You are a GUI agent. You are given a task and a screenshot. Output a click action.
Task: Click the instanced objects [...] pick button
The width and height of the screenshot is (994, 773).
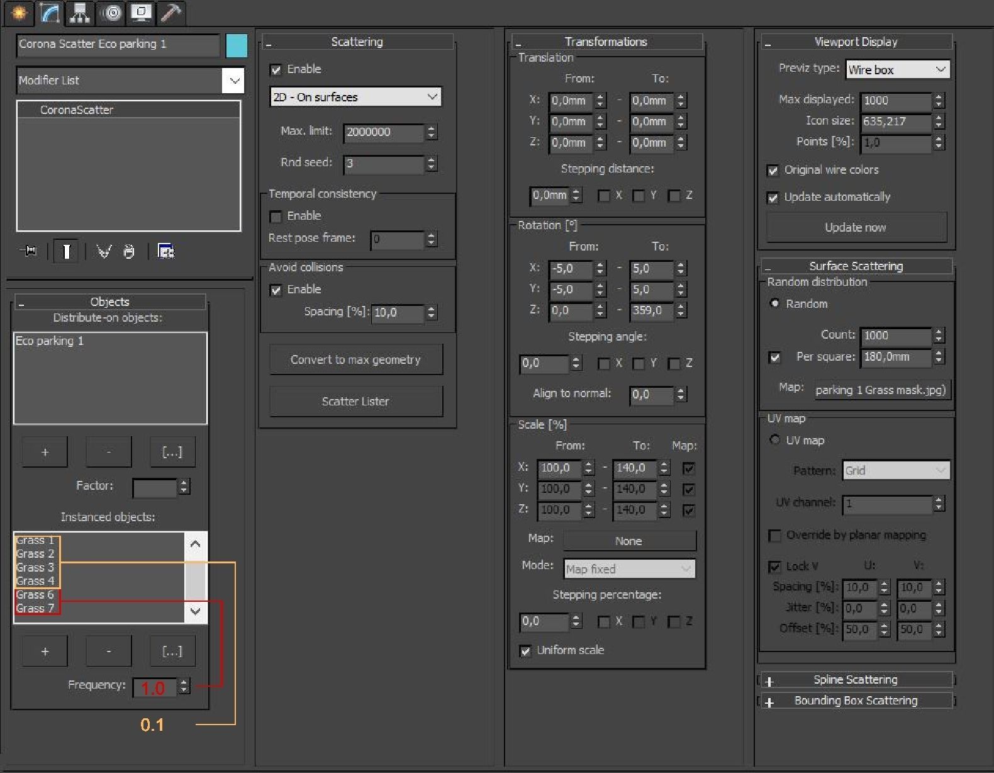(x=172, y=651)
